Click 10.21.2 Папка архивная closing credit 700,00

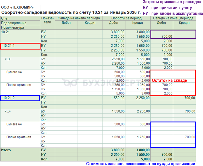point(190,137)
